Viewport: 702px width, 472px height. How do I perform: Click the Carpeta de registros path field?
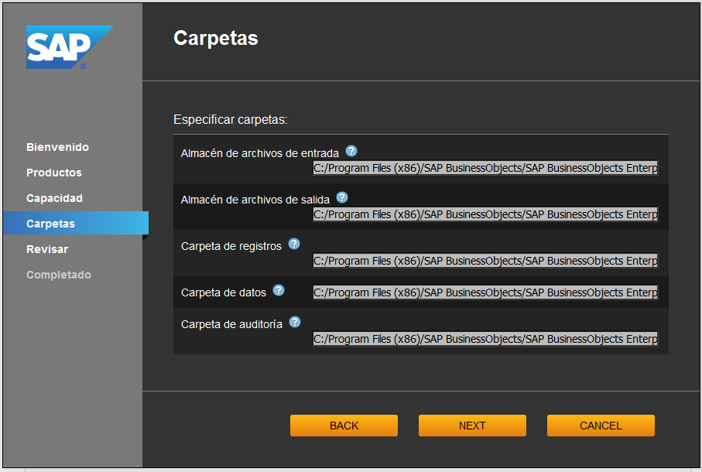tap(485, 261)
